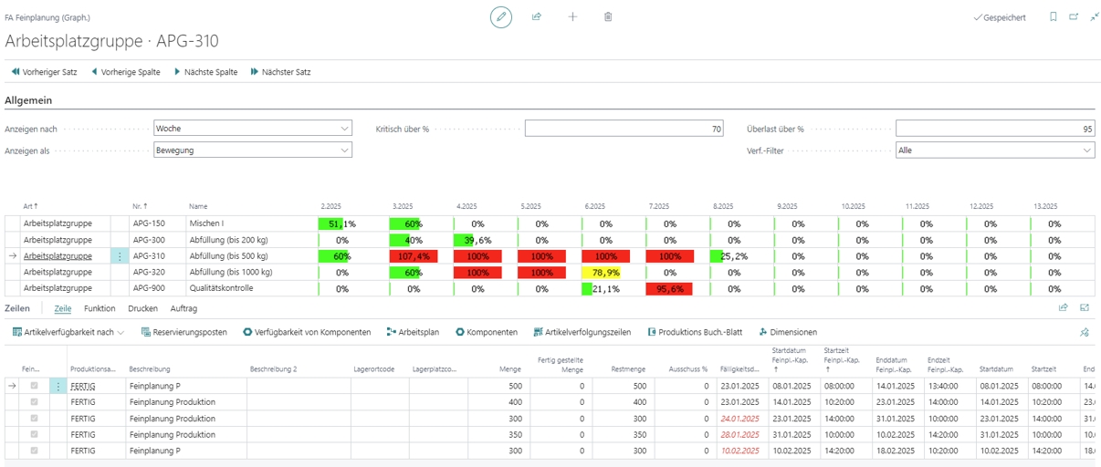The image size is (1101, 467).
Task: Click the 107,4% red cell for APG-310
Action: (414, 256)
